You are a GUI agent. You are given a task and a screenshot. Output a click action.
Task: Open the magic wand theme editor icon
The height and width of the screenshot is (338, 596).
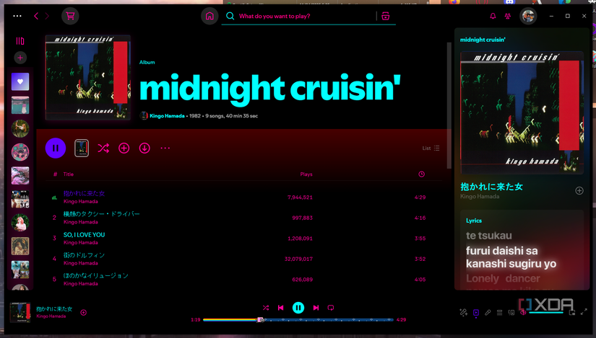[463, 312]
